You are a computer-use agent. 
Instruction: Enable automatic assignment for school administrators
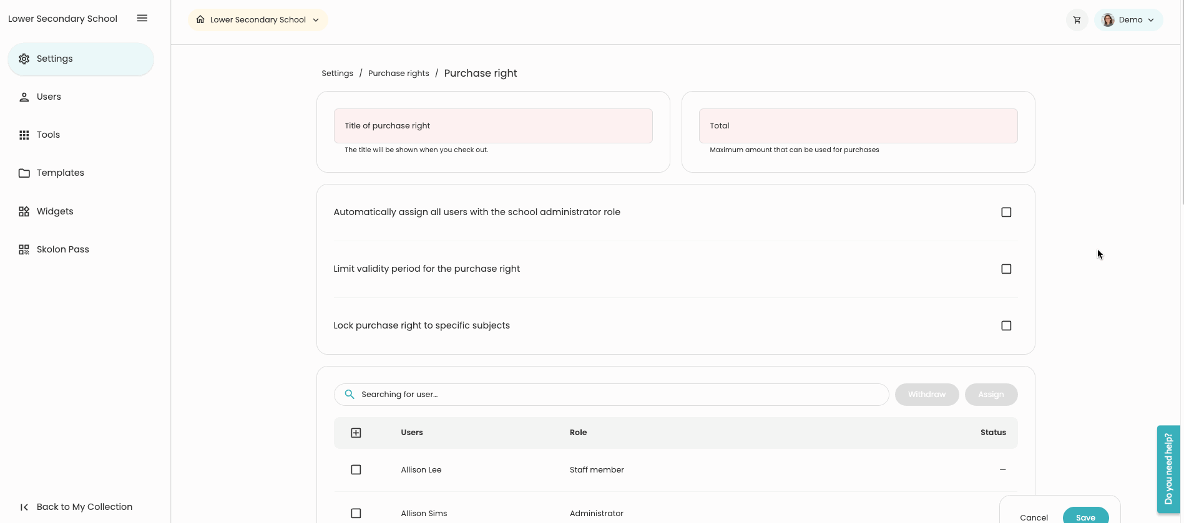[1005, 213]
